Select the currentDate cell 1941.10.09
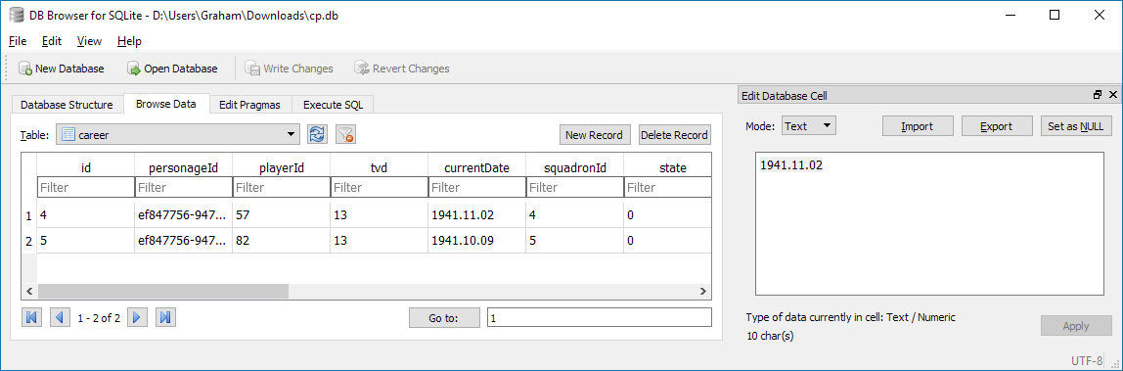1123x371 pixels. [x=476, y=241]
